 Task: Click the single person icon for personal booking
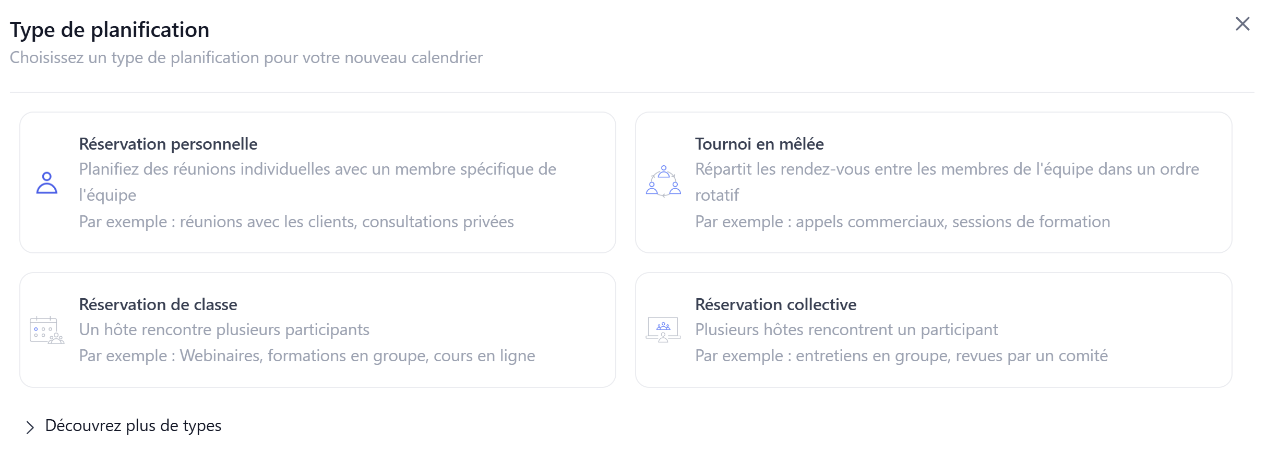46,183
